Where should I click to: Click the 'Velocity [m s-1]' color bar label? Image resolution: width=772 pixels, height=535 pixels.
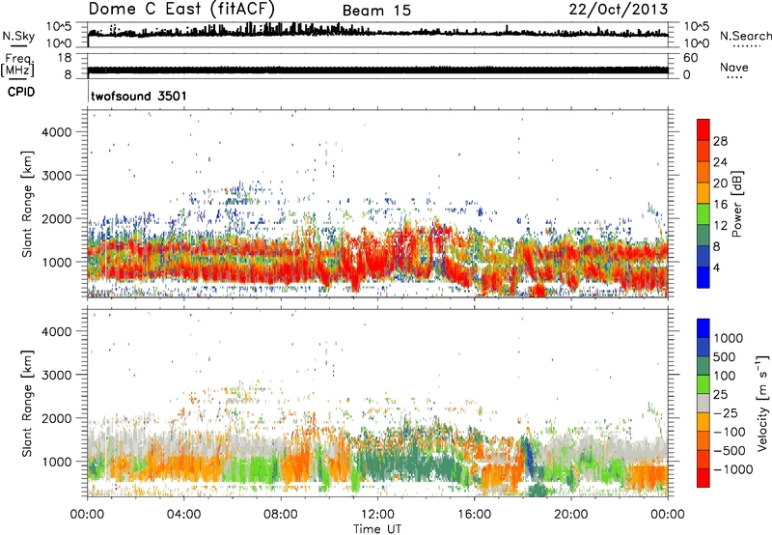pos(762,403)
